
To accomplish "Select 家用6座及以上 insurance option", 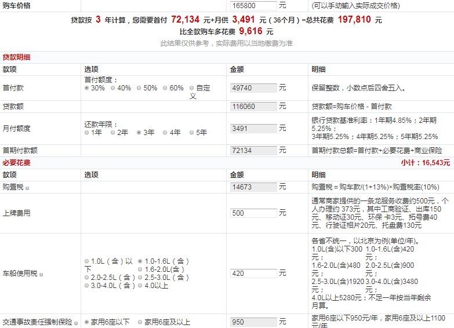I will (140, 322).
